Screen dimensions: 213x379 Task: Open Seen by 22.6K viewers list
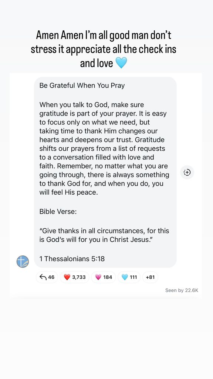[x=181, y=290]
